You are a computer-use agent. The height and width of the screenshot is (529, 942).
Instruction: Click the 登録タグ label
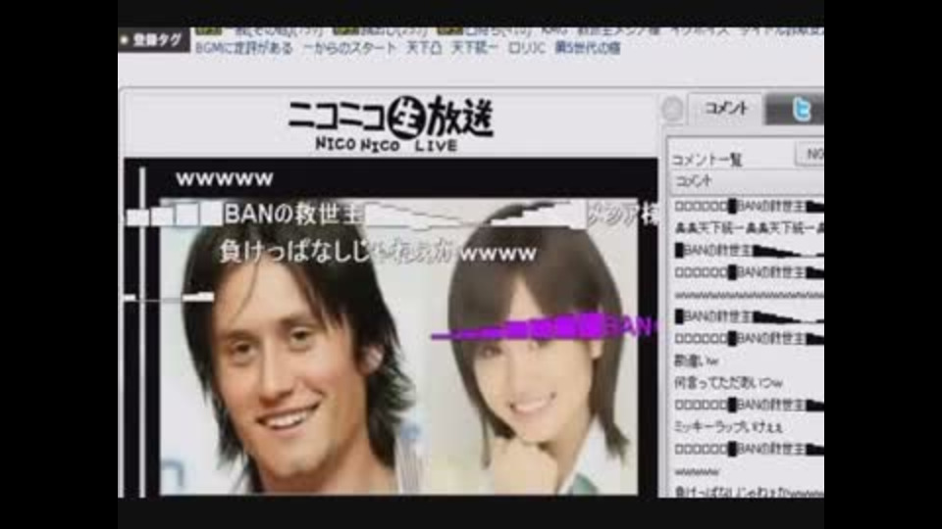point(154,40)
